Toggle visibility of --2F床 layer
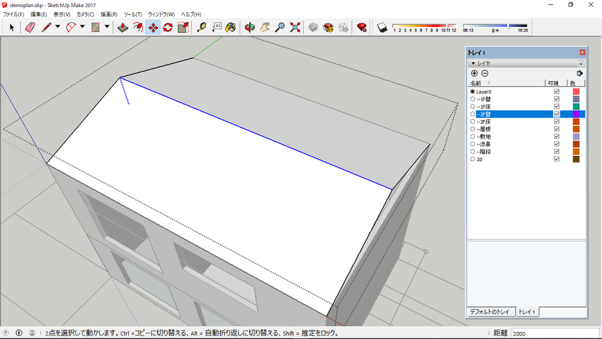This screenshot has width=602, height=339. coord(557,121)
